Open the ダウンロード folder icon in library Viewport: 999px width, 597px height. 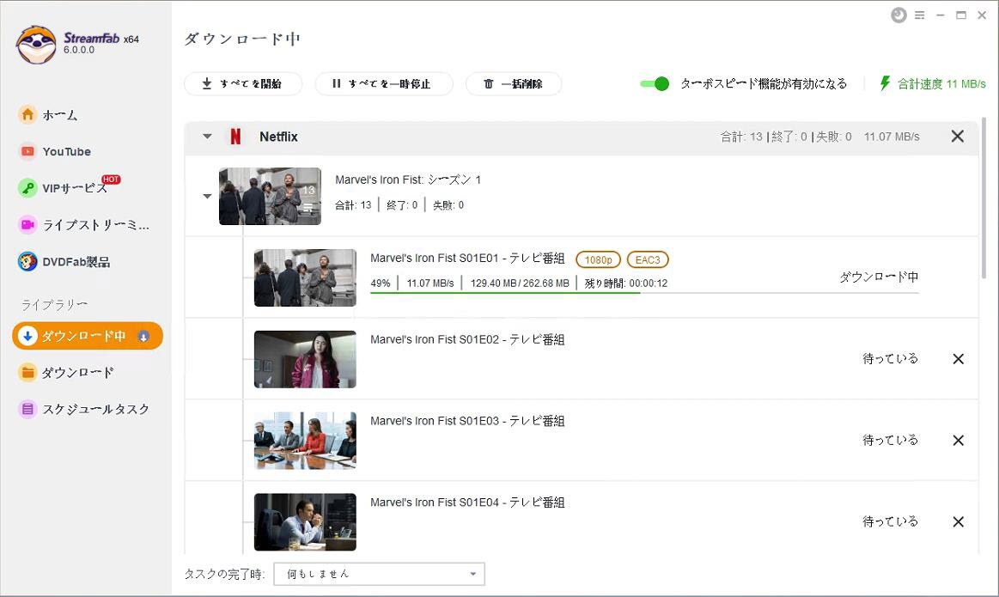27,372
